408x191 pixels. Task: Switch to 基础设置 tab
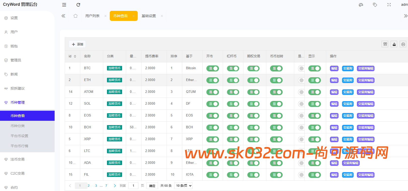(149, 16)
